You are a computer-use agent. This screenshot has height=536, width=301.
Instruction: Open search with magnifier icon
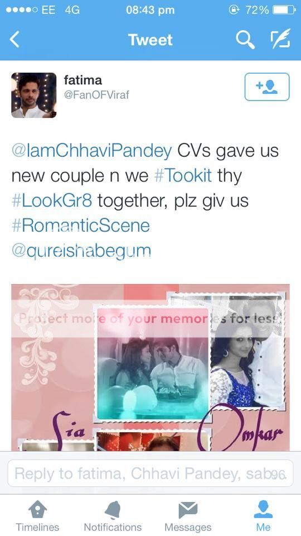245,40
